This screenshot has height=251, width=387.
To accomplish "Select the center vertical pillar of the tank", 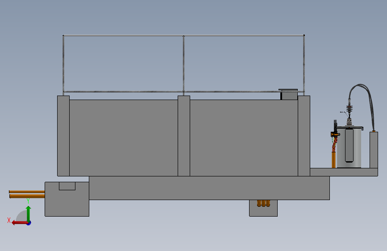I will pyautogui.click(x=184, y=136).
